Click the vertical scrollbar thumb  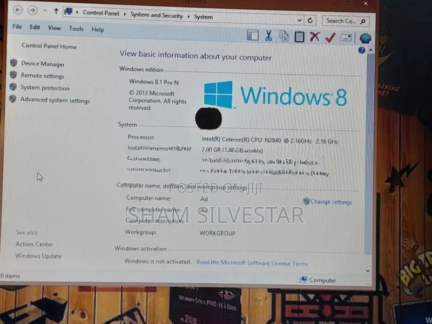click(x=369, y=154)
